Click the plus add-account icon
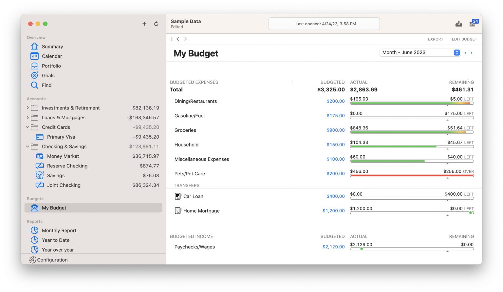Screen dimensions: 503x292 [144, 24]
